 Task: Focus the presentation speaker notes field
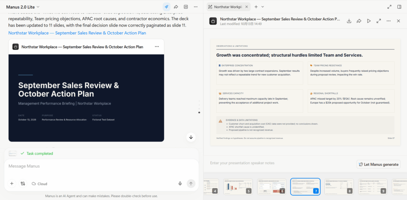tap(282, 163)
